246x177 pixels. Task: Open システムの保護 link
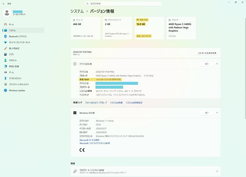(x=116, y=103)
